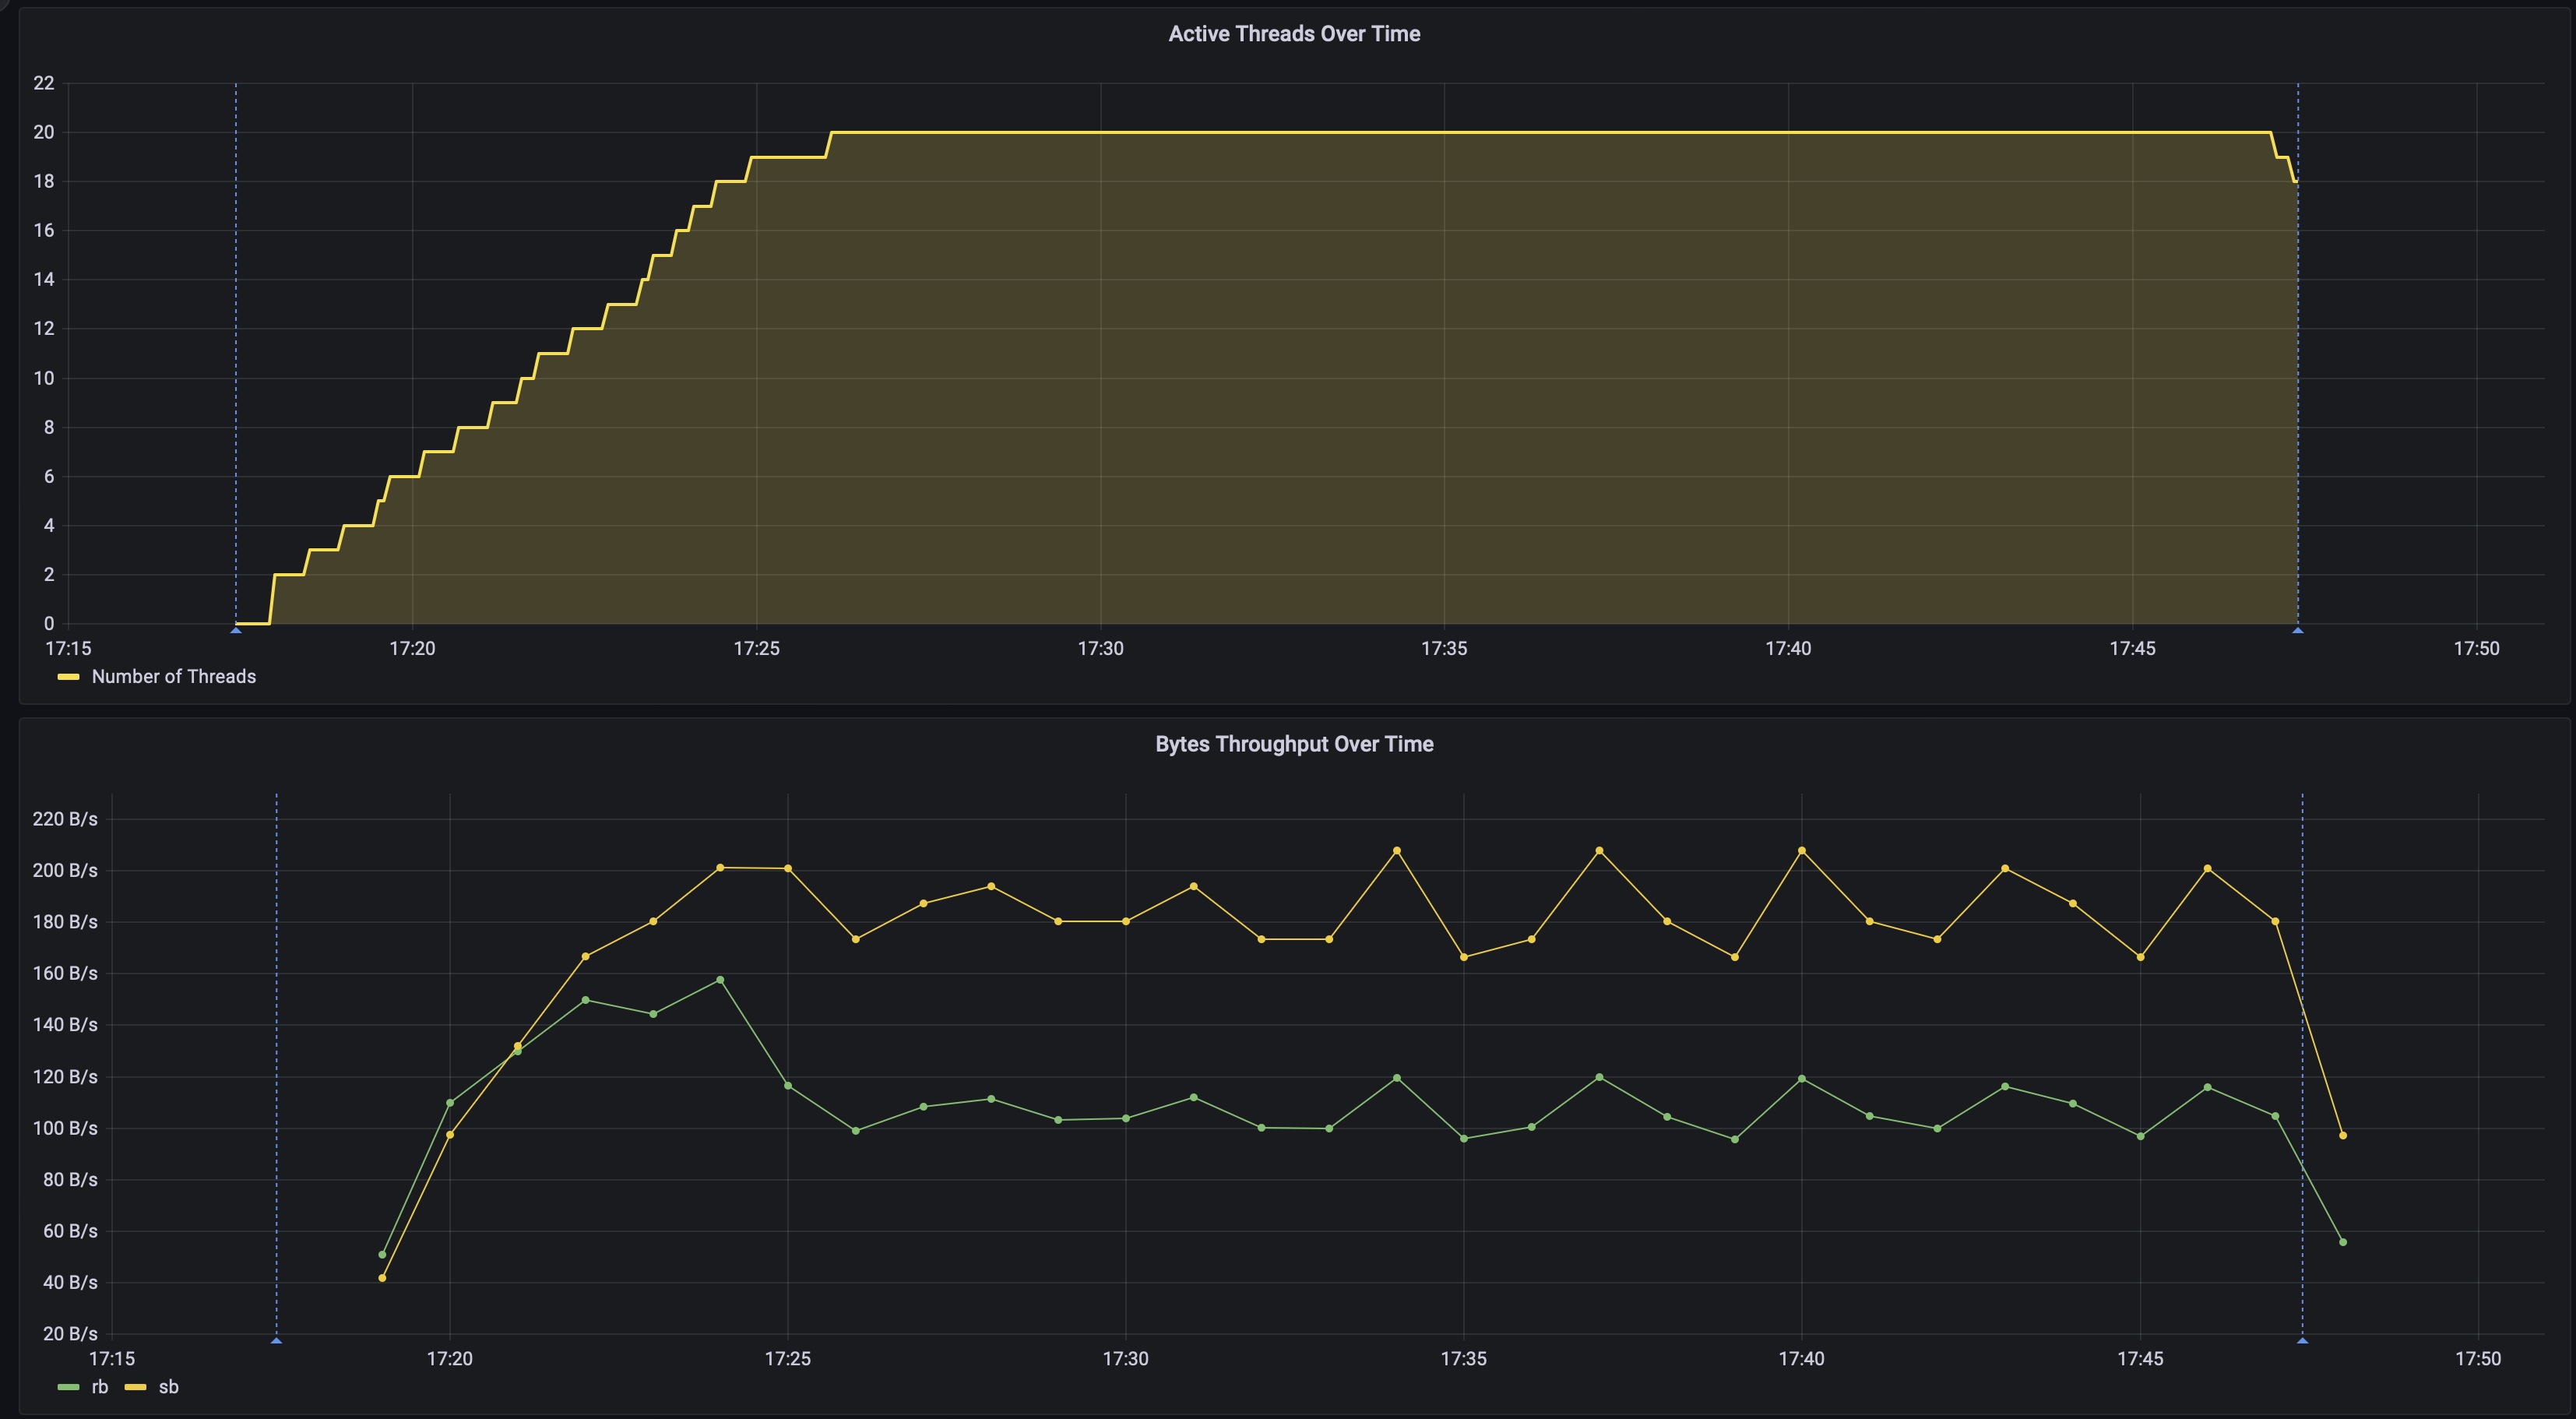The image size is (2576, 1419).
Task: Click the green rb legend color swatch
Action: tap(68, 1387)
